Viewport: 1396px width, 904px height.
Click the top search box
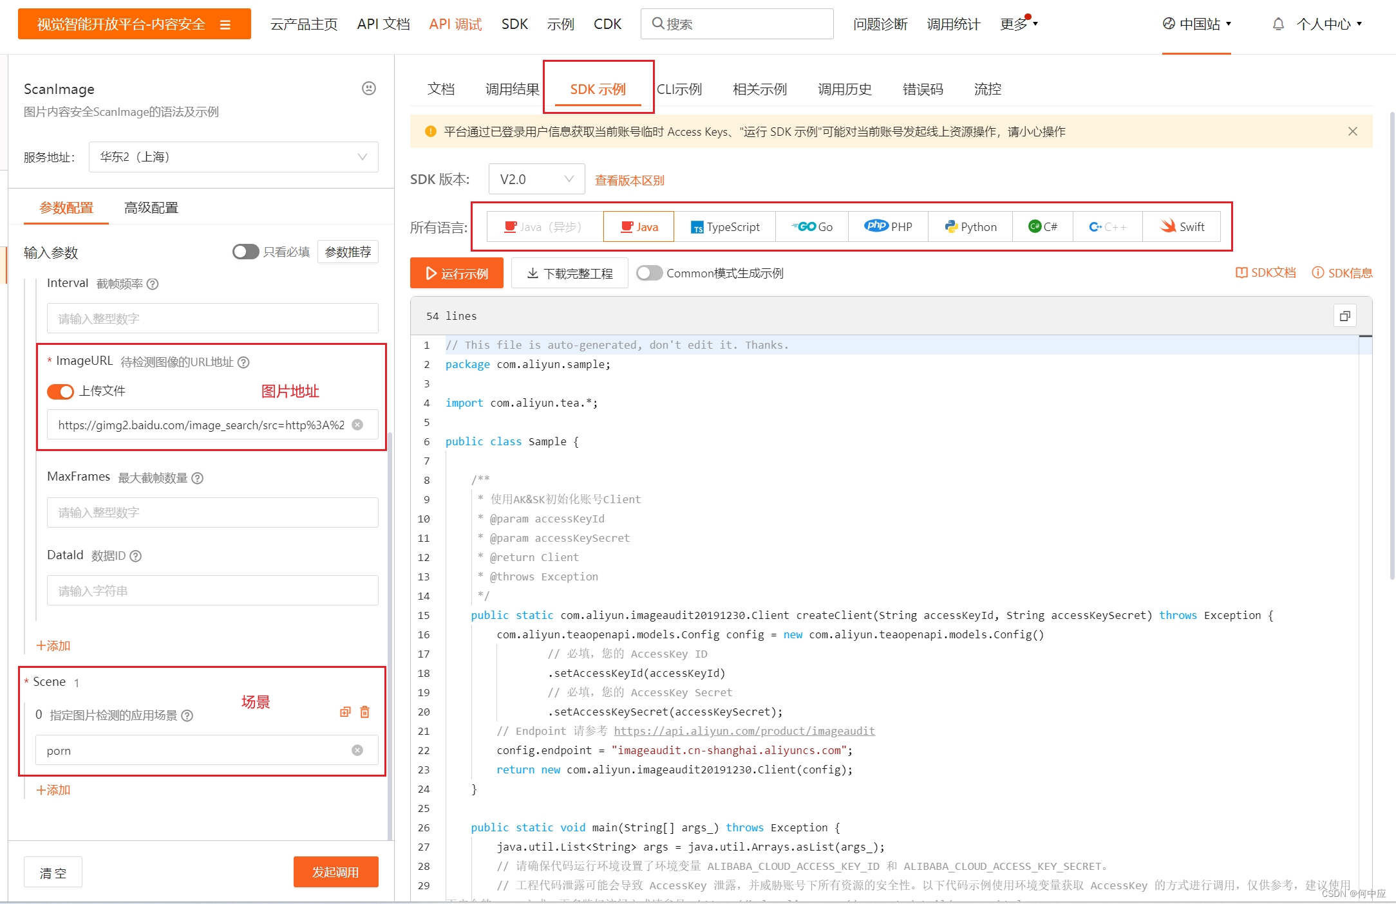point(737,24)
